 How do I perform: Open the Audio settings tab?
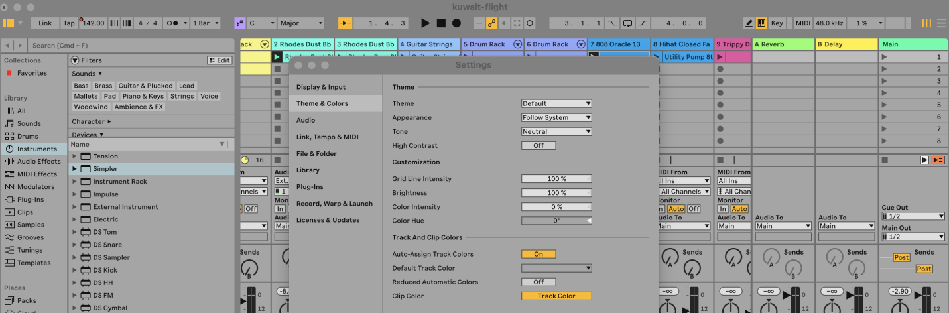pos(336,120)
